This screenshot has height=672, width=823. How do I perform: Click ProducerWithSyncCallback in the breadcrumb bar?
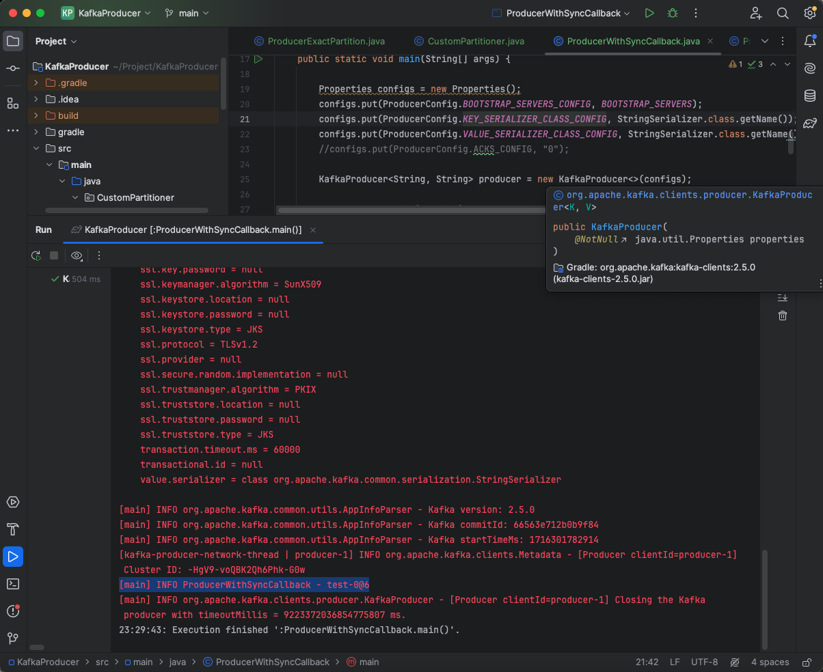click(x=266, y=662)
